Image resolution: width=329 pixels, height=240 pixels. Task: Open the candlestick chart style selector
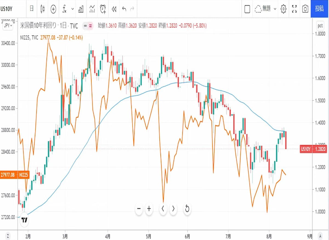[x=42, y=9]
